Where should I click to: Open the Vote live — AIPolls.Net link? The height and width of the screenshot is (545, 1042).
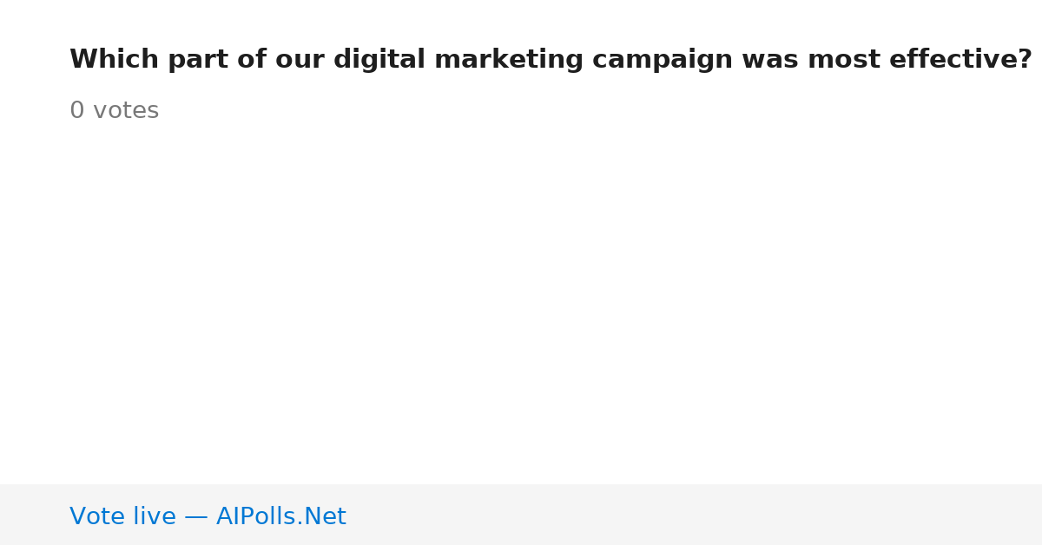208,516
